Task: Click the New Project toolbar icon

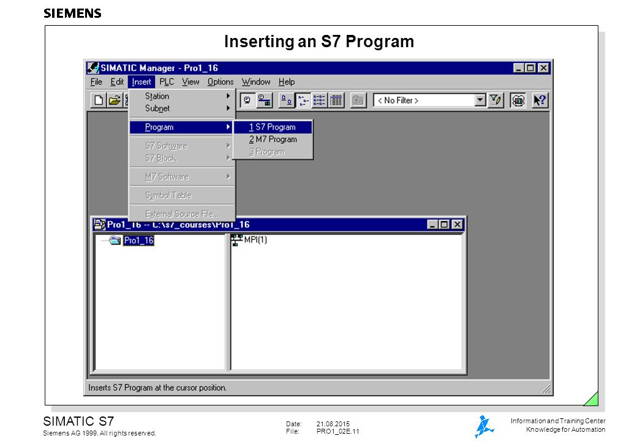Action: coord(99,100)
